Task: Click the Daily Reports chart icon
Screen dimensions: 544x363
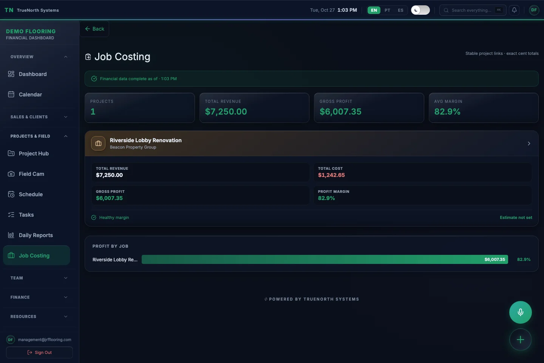Action: coord(11,235)
